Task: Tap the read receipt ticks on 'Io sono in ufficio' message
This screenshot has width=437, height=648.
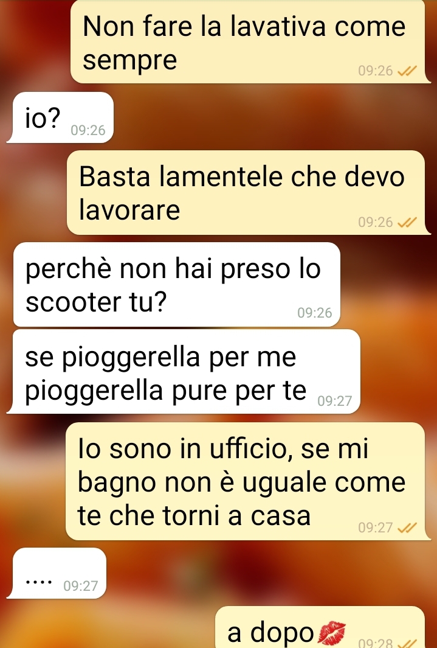Action: pyautogui.click(x=407, y=528)
